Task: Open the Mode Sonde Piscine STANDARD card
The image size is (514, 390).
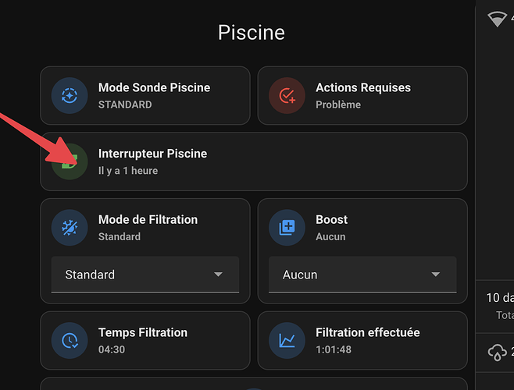Action: tap(145, 96)
